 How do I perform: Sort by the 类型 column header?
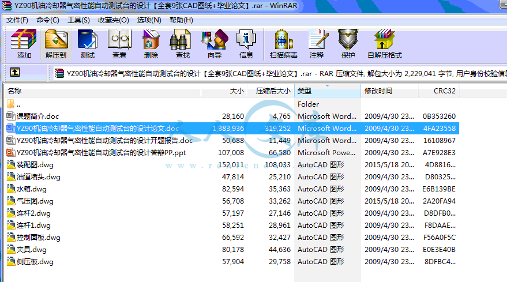point(328,91)
